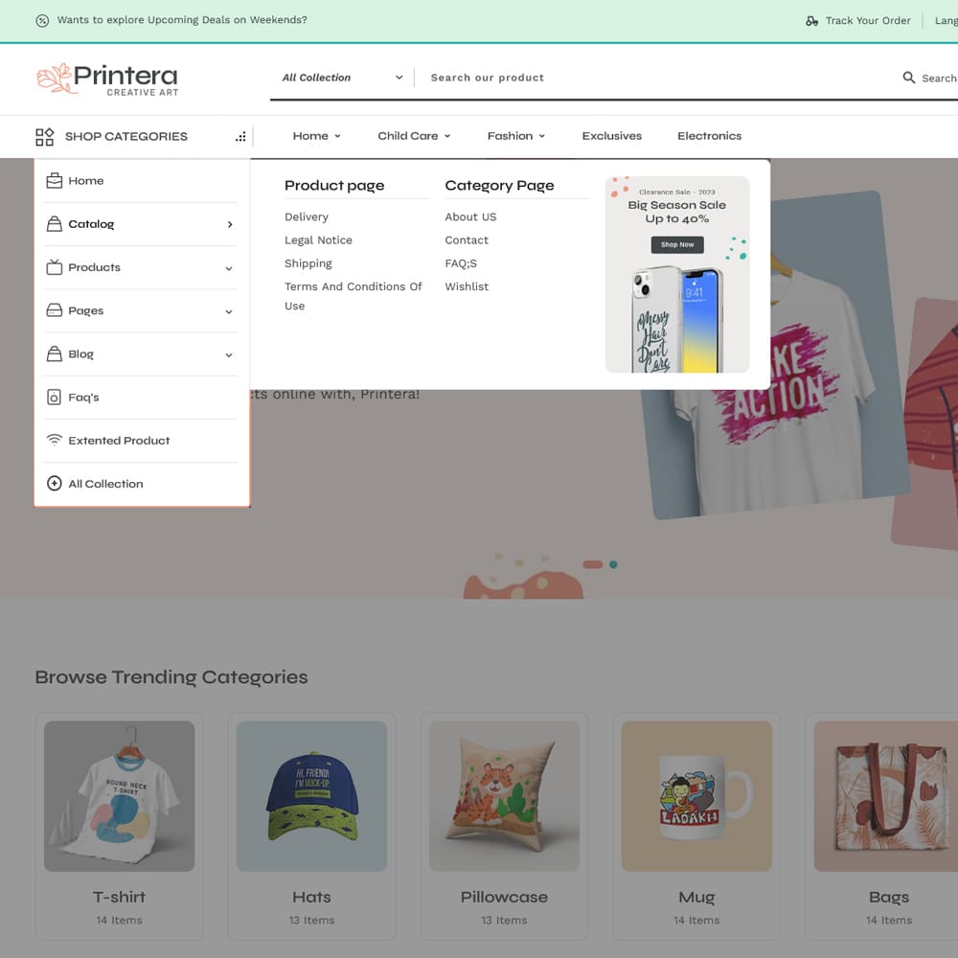Expand the Products sidebar chevron
Image resolution: width=958 pixels, height=958 pixels.
coord(229,268)
